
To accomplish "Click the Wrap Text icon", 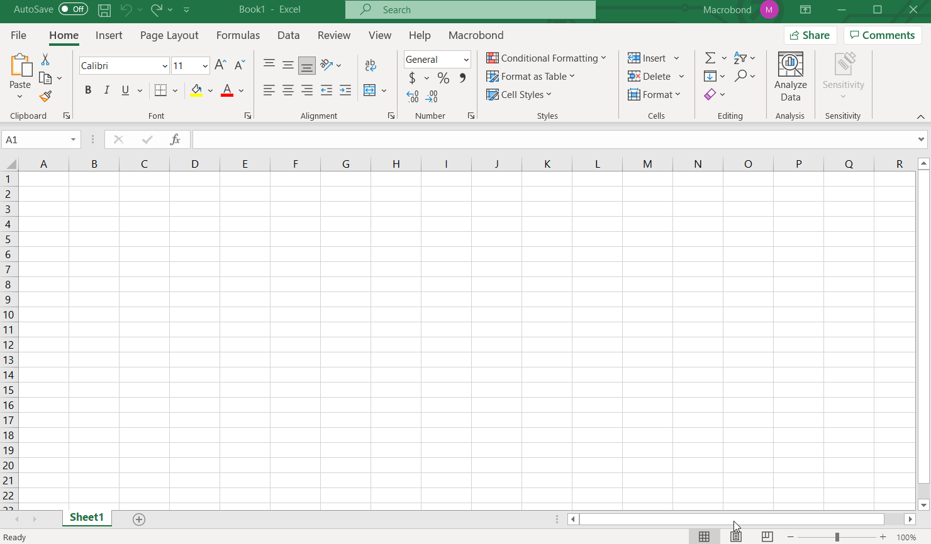I will click(x=371, y=65).
